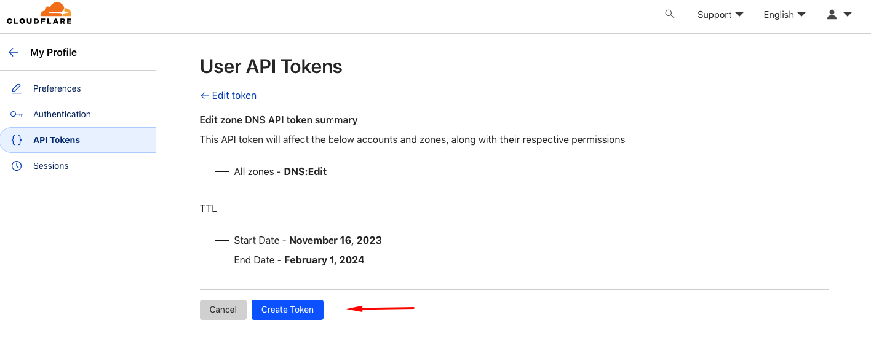Open the Sessions sidebar label
871x355 pixels.
tap(51, 166)
